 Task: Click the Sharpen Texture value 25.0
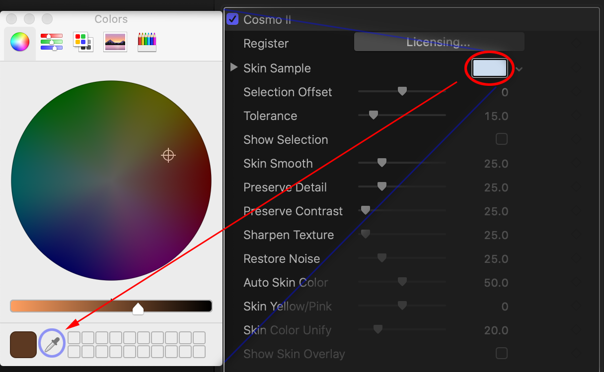click(496, 235)
